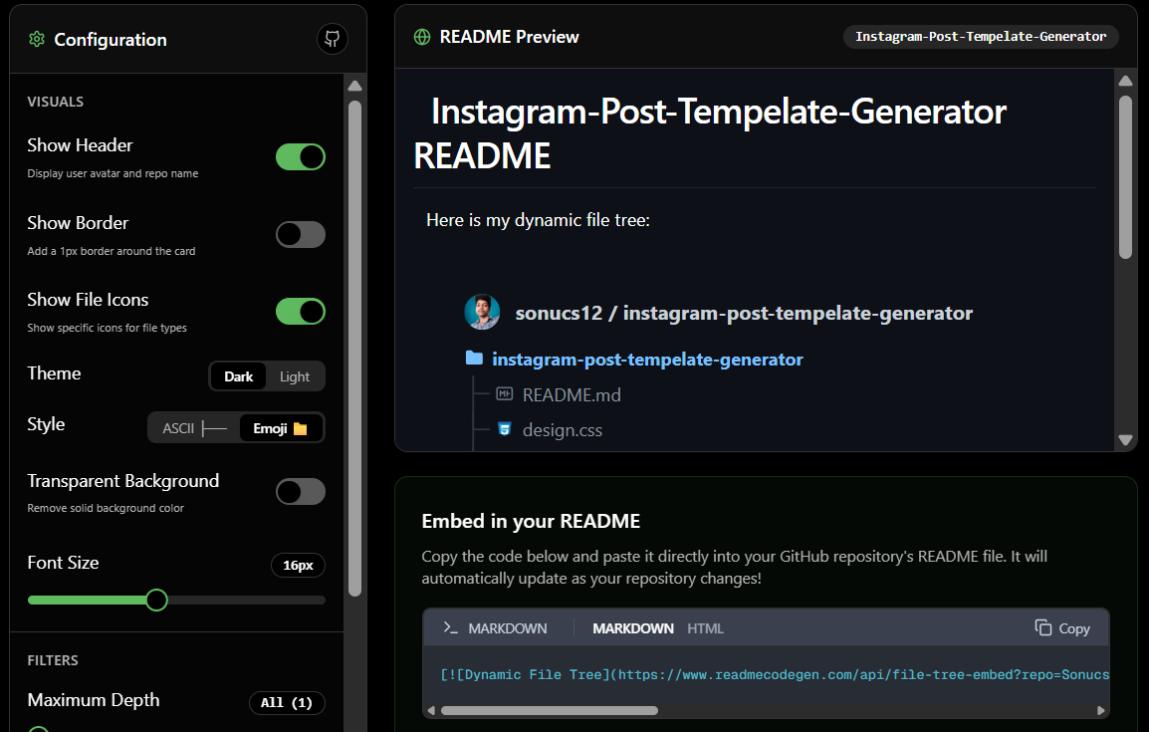Copy the embed code with Copy button

(x=1062, y=628)
